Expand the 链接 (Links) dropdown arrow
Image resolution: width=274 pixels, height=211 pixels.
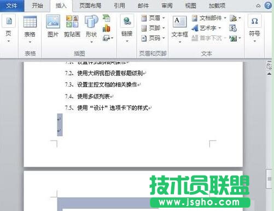point(127,42)
